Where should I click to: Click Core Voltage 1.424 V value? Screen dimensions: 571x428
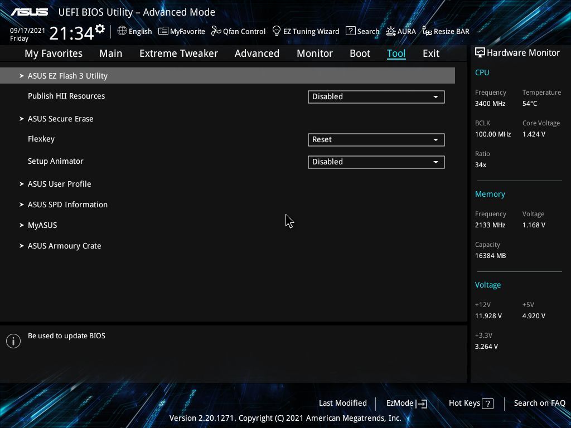pyautogui.click(x=534, y=134)
